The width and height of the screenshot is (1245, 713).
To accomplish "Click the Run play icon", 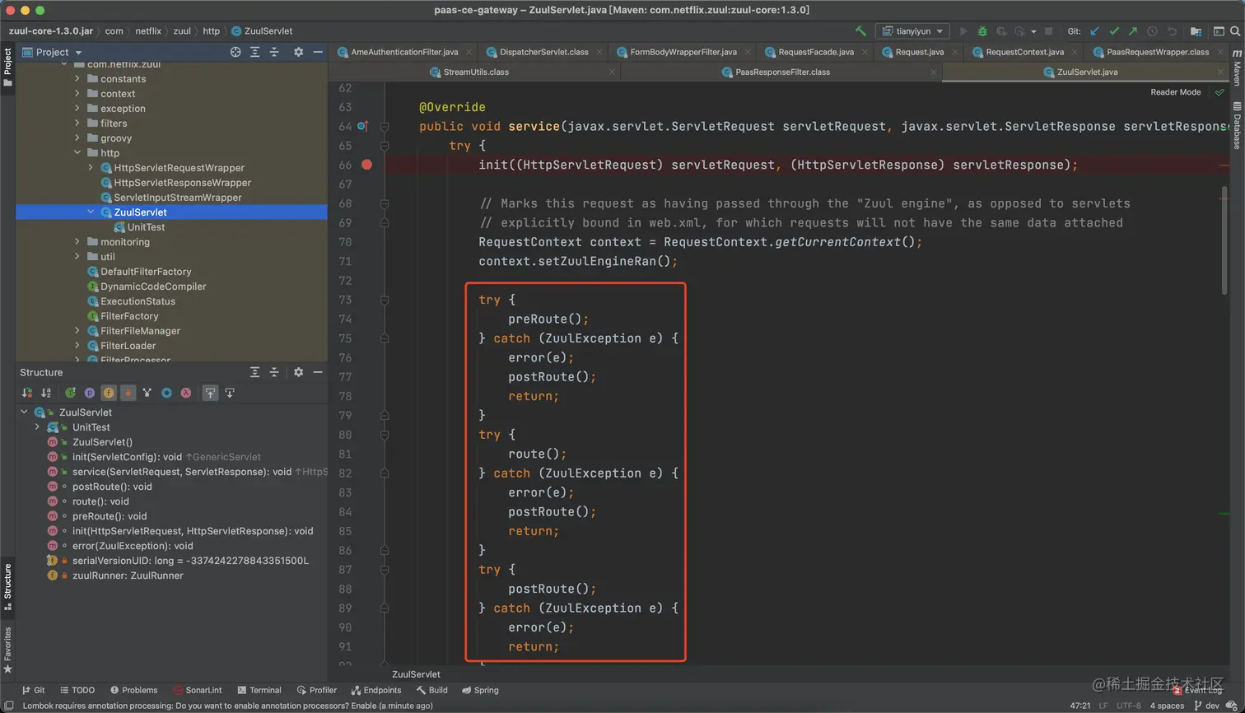I will click(963, 31).
